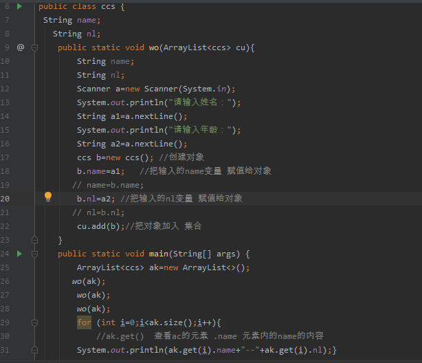Collapse the wo method fold marker at line 9
The height and width of the screenshot is (363, 422).
coord(34,48)
